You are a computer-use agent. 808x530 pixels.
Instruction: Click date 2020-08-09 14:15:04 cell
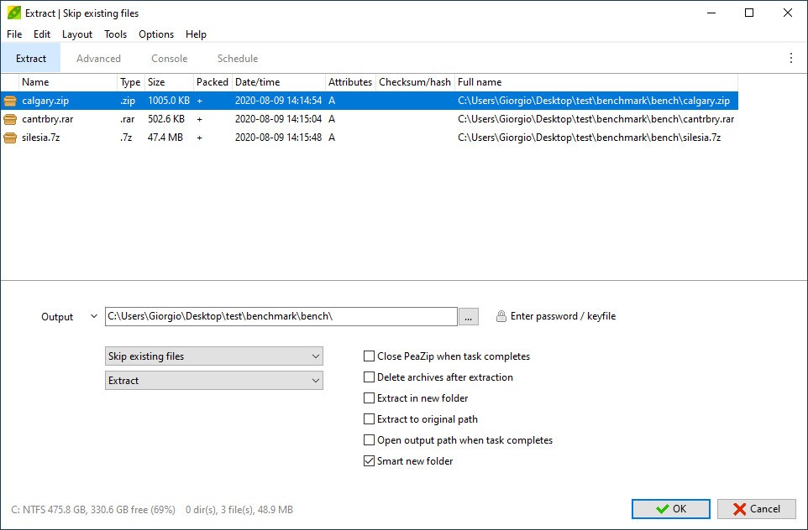point(278,119)
